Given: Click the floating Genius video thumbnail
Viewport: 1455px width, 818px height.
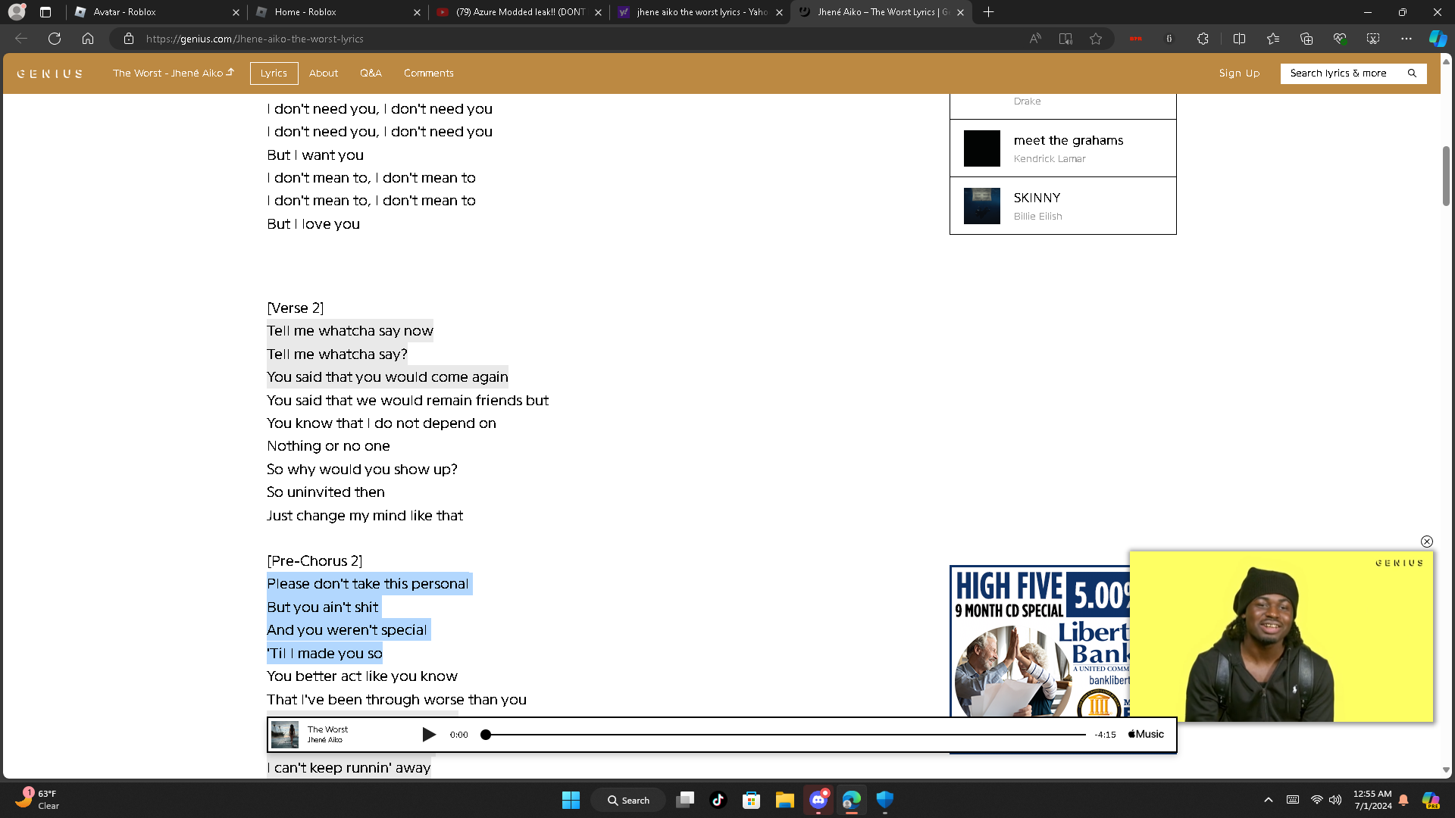Looking at the screenshot, I should [1281, 636].
